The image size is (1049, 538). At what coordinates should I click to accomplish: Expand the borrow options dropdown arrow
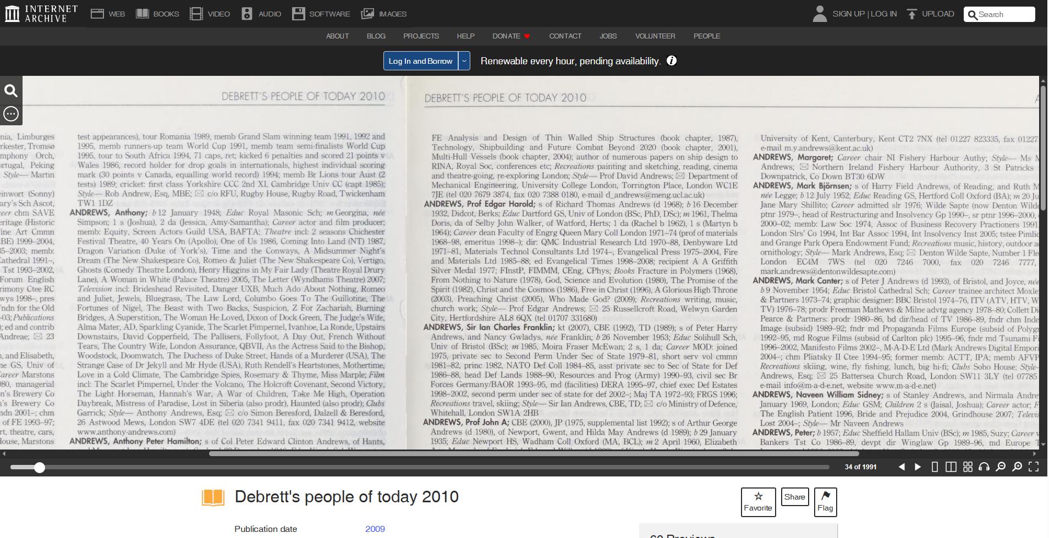click(x=464, y=61)
